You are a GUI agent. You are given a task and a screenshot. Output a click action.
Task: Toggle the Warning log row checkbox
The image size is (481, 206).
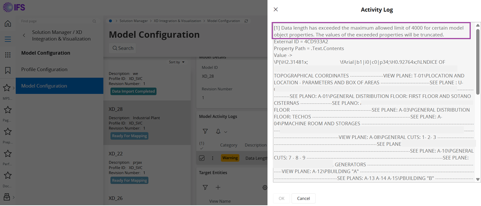tap(202, 158)
